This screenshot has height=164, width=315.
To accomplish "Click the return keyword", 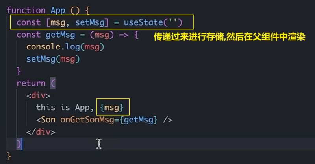I will pos(31,83).
